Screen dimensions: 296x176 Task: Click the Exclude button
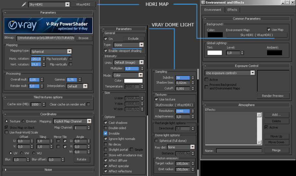click(133, 39)
